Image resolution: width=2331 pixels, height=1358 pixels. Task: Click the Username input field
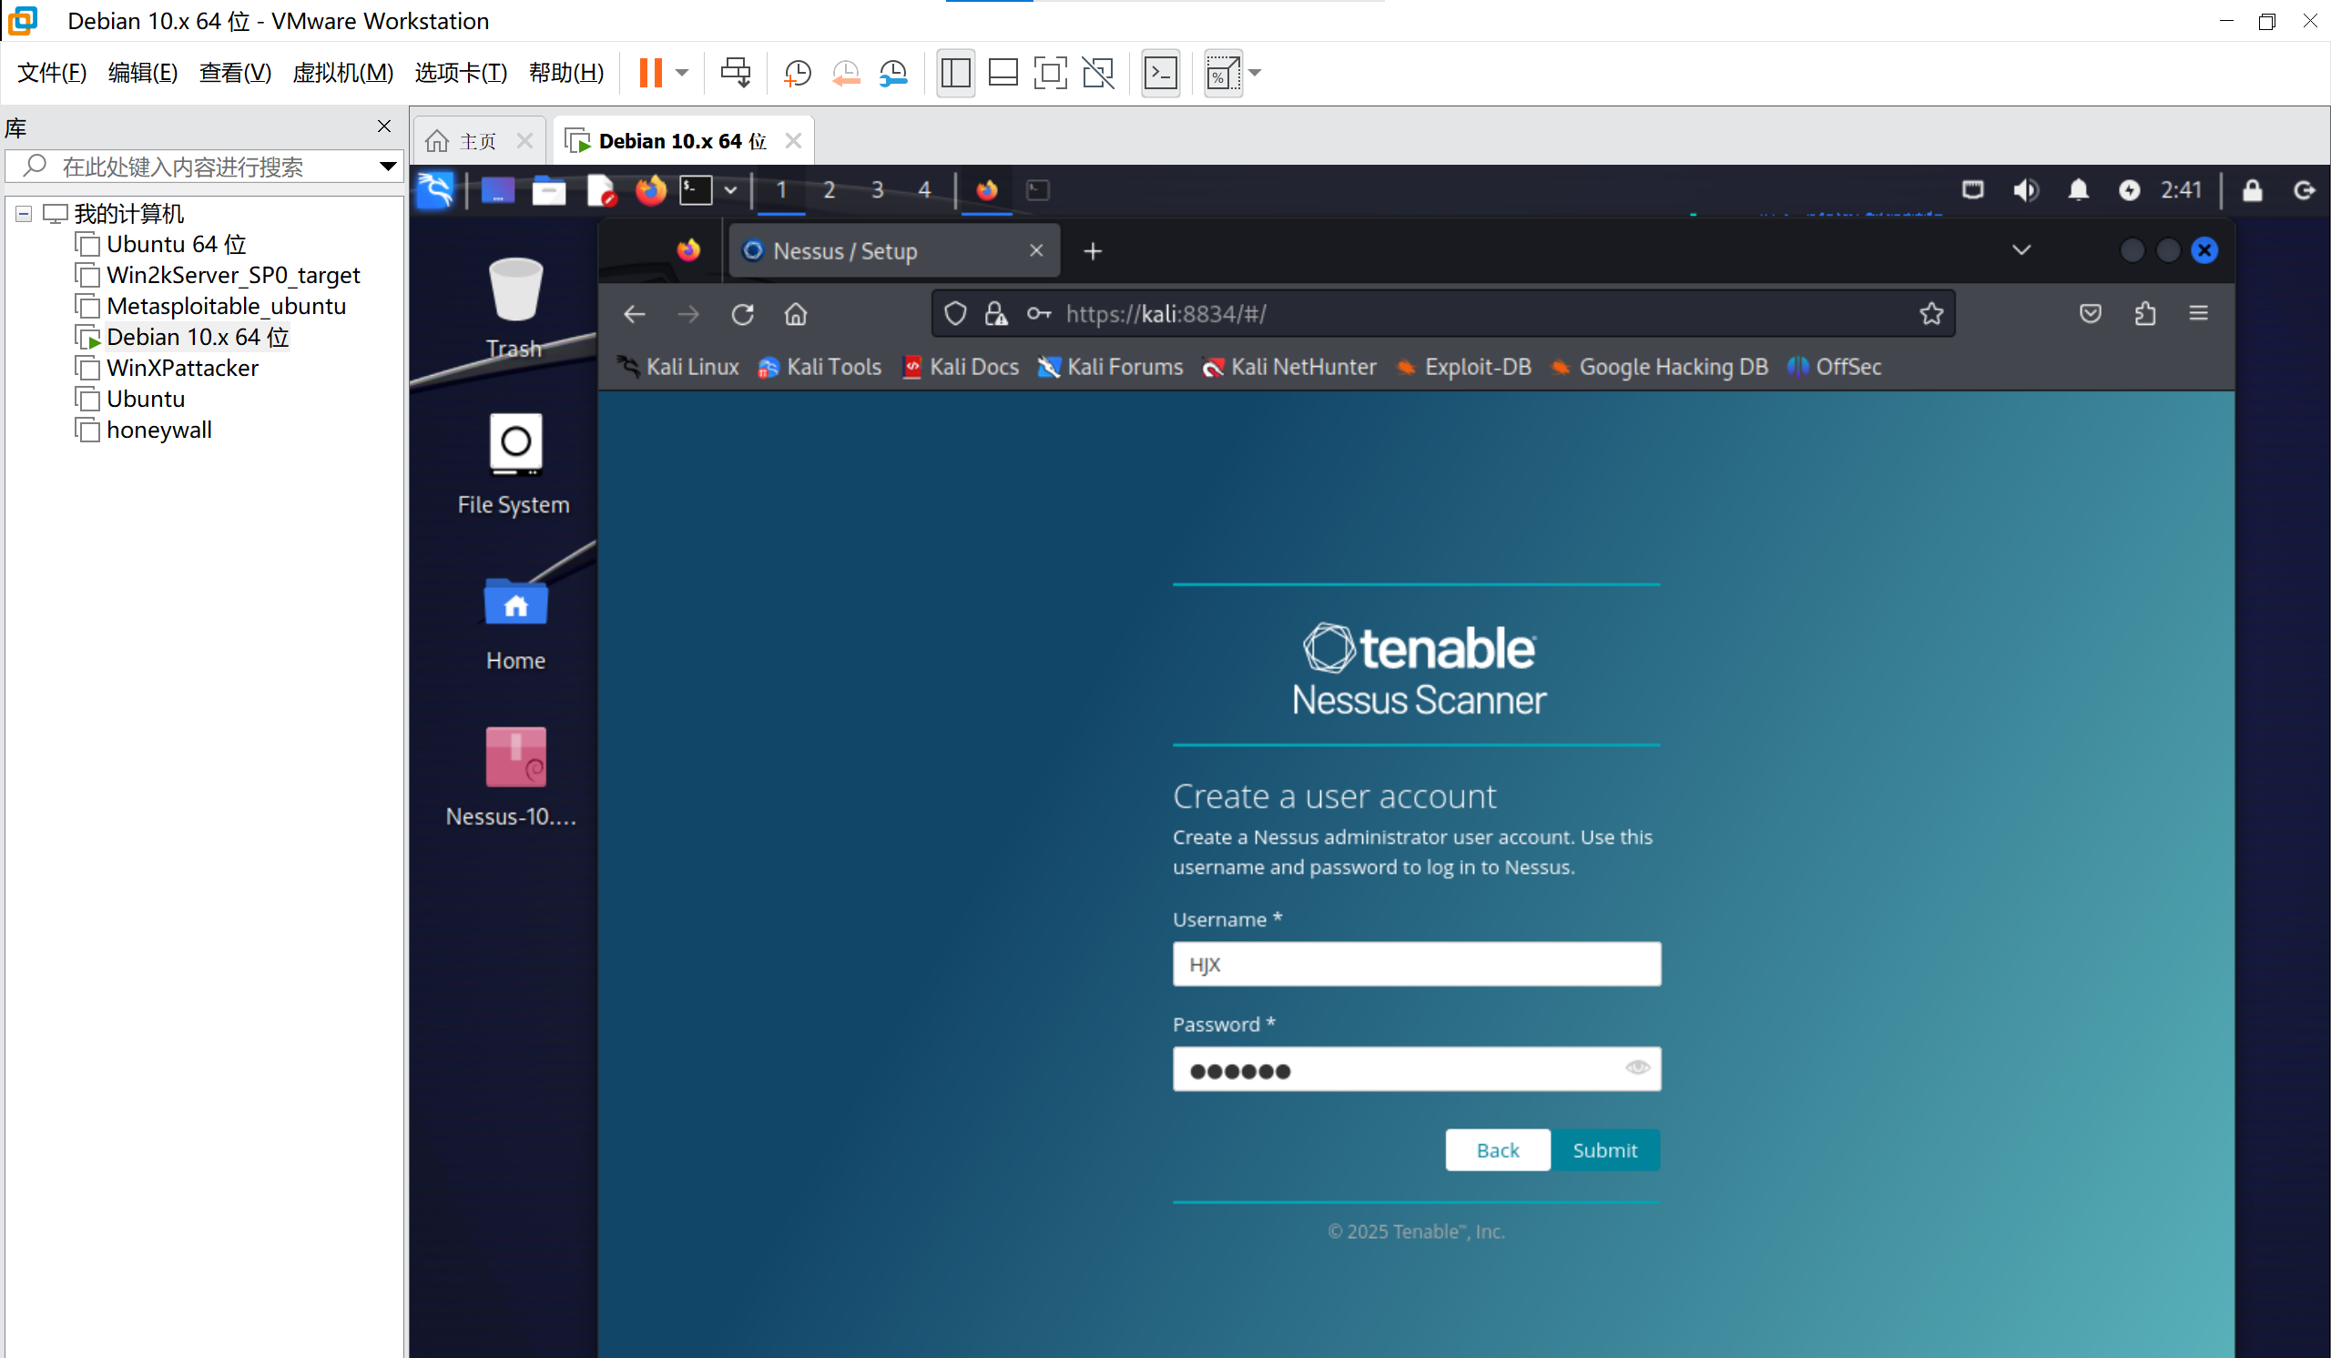1415,964
